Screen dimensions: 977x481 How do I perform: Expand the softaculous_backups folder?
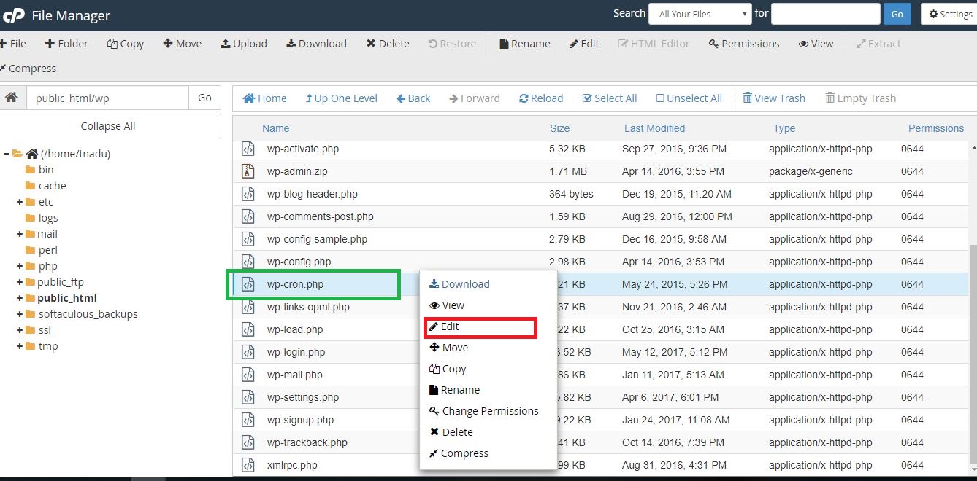[x=20, y=314]
